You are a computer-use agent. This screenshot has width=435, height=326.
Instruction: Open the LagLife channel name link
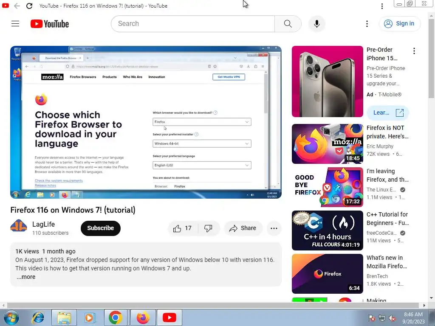pyautogui.click(x=44, y=224)
